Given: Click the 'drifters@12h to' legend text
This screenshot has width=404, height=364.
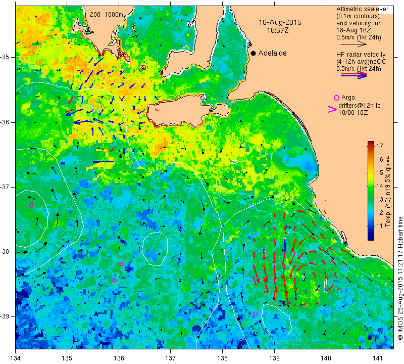Looking at the screenshot, I should pos(360,106).
